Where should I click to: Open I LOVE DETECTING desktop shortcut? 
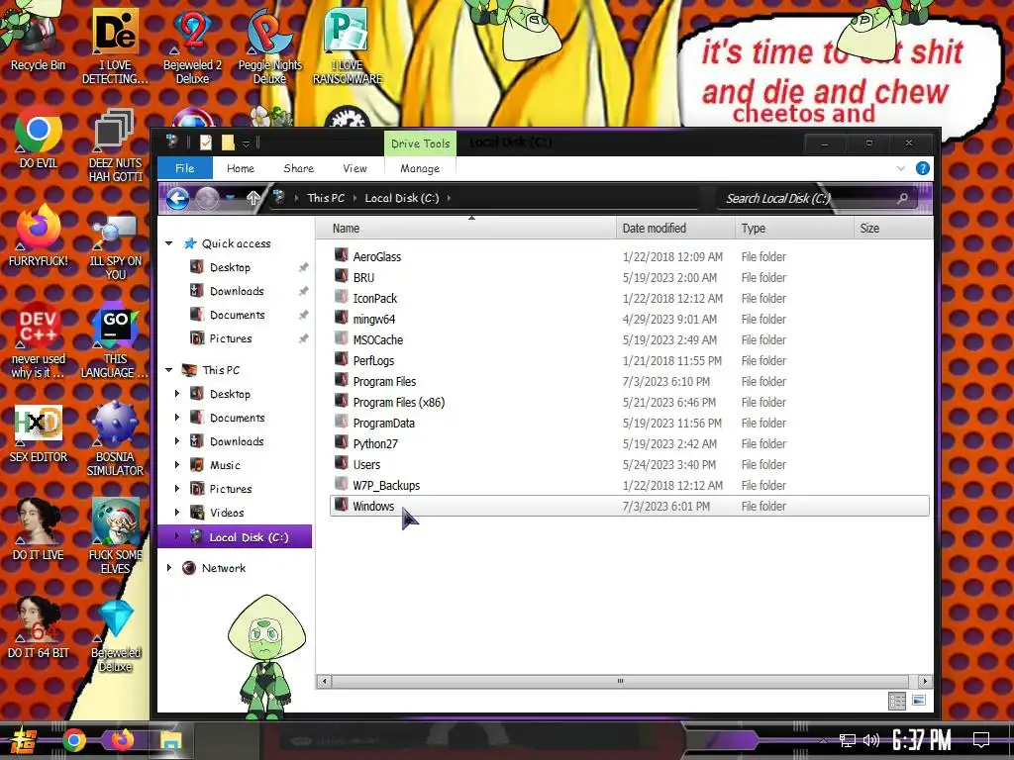(x=115, y=46)
